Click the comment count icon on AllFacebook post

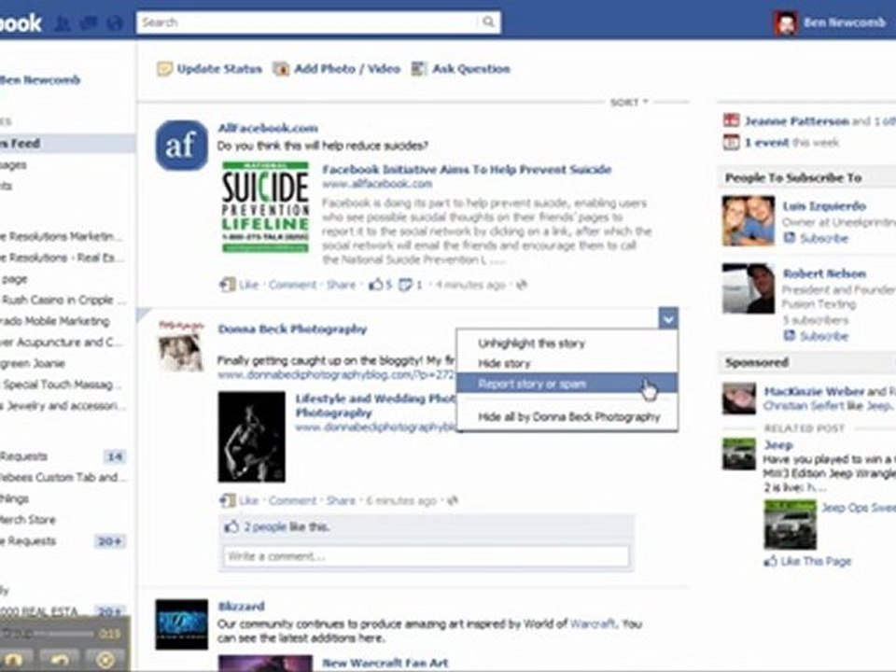(405, 284)
